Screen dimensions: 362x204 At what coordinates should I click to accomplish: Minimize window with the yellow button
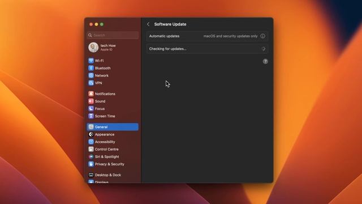tap(96, 24)
